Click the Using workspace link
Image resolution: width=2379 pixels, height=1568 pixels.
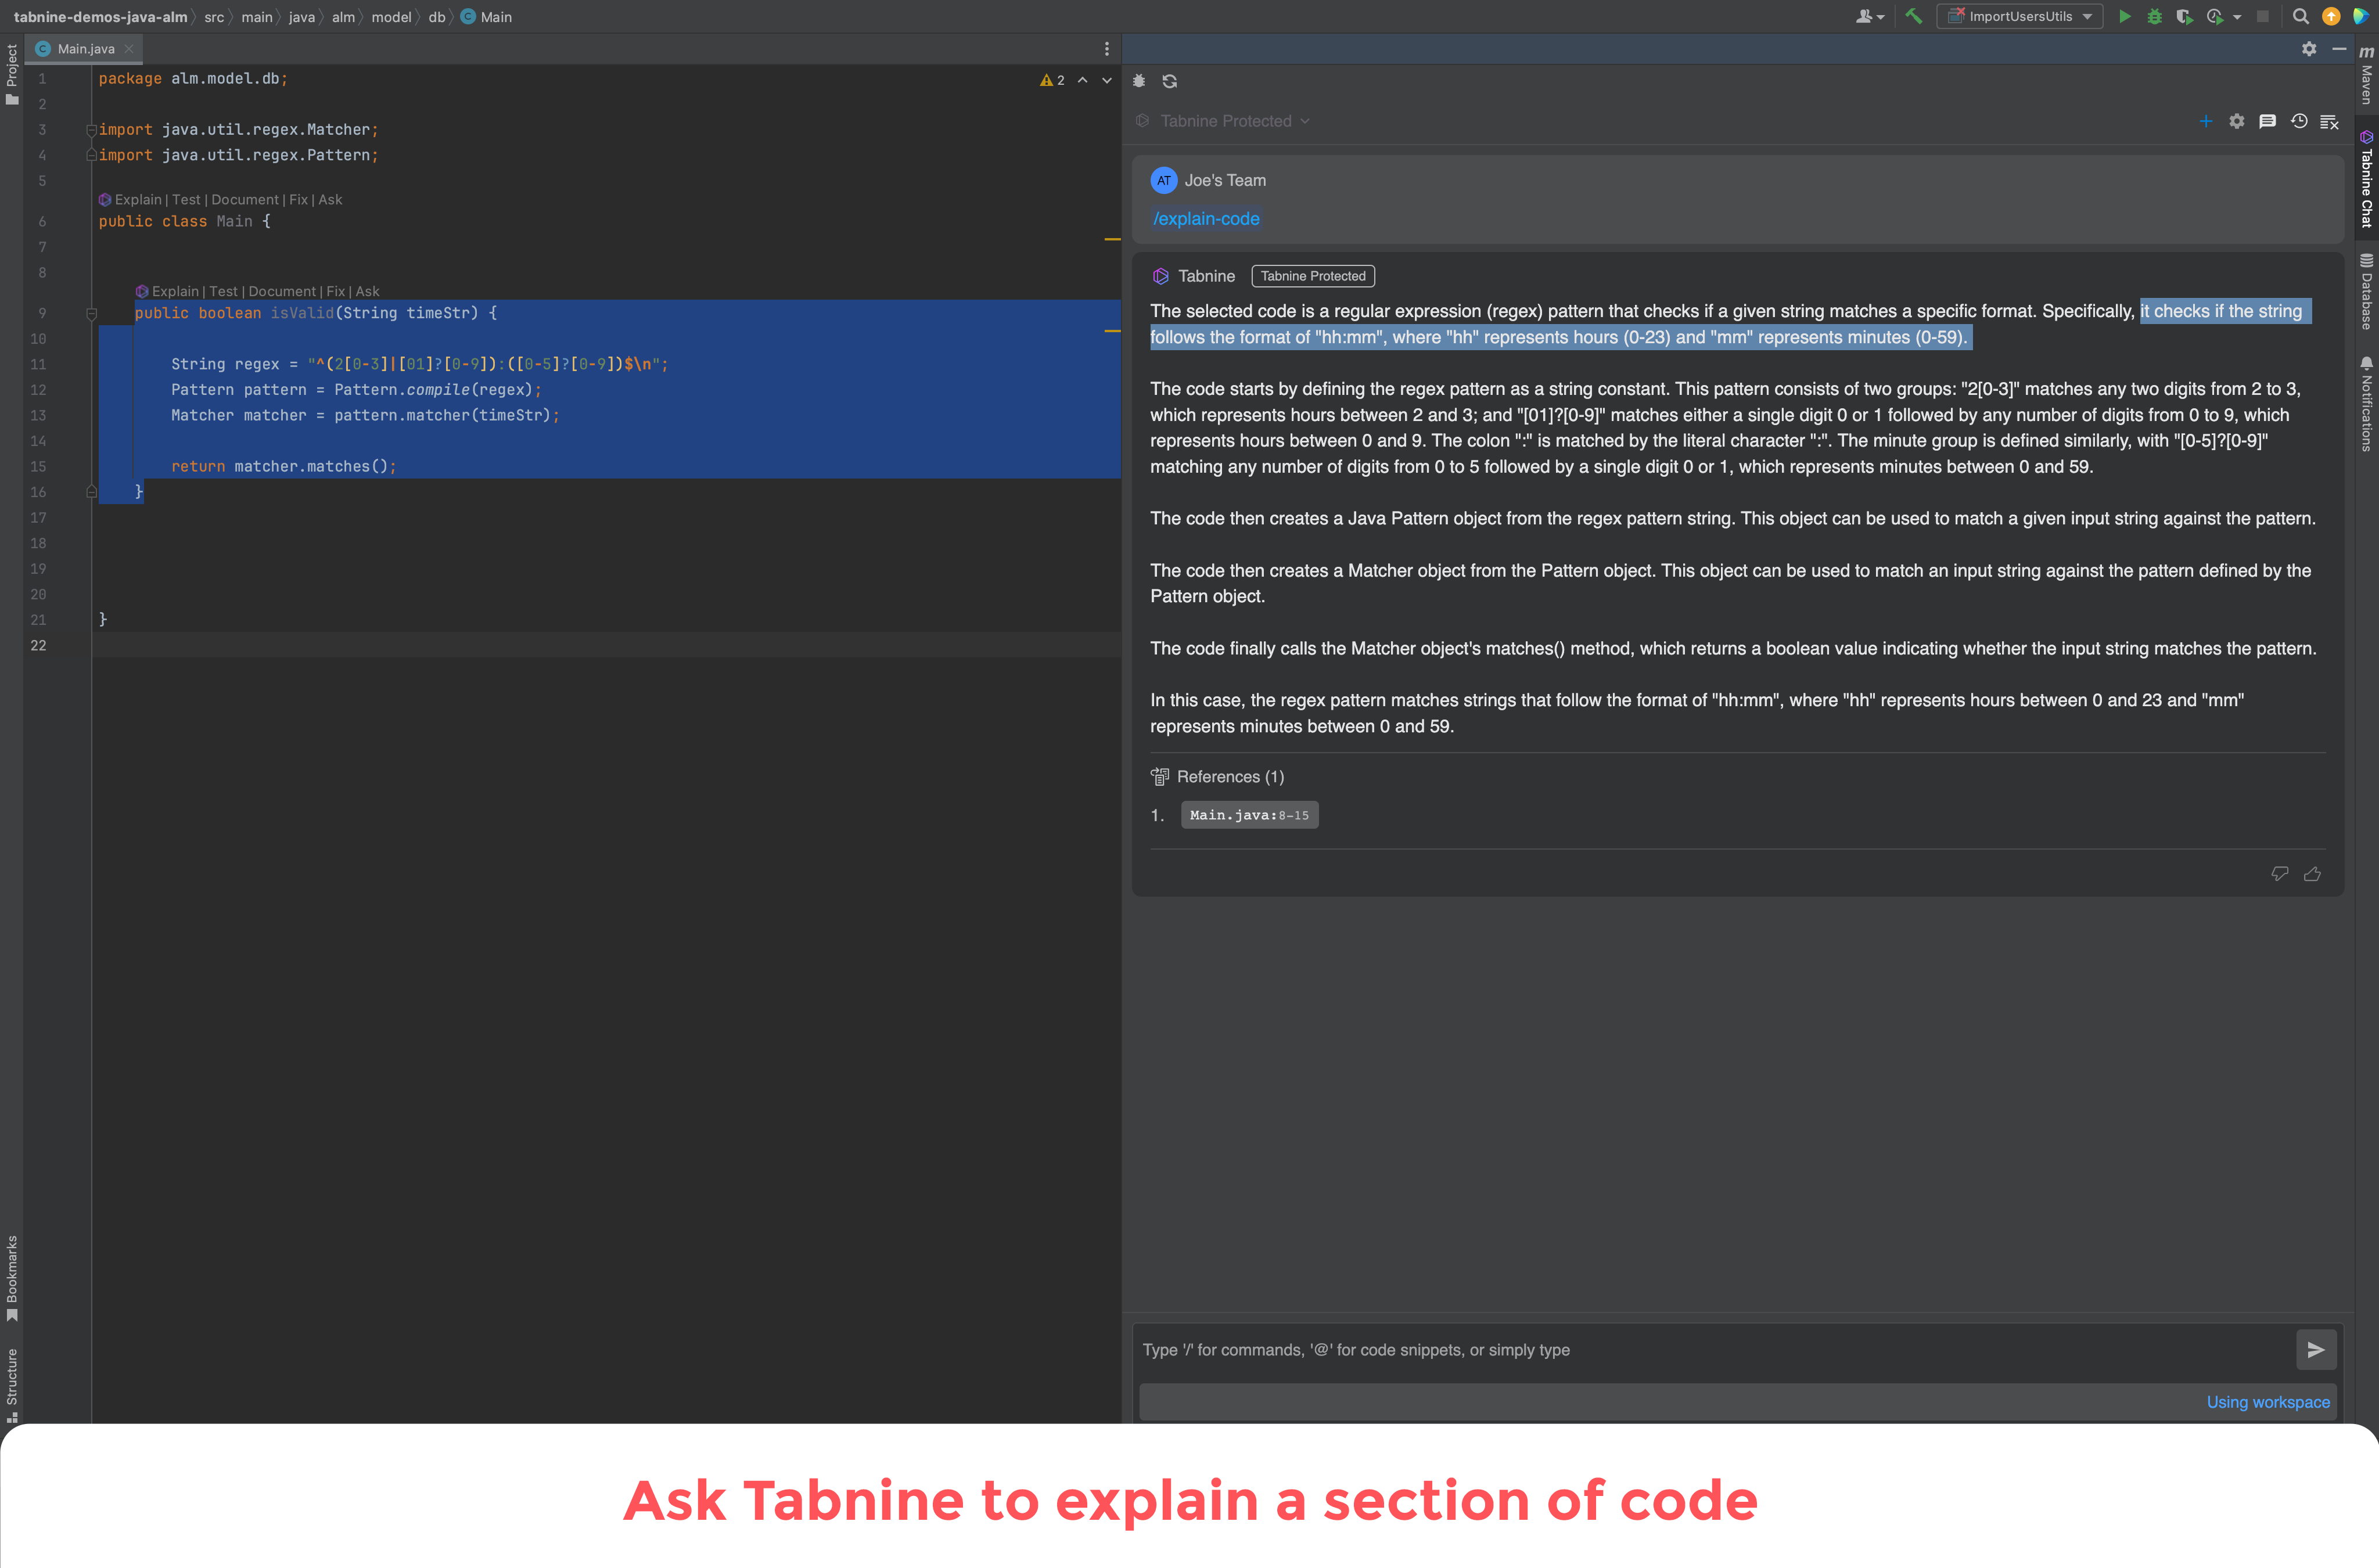pos(2268,1402)
